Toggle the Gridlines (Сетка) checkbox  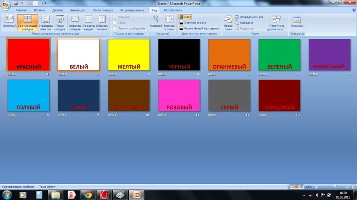point(115,22)
